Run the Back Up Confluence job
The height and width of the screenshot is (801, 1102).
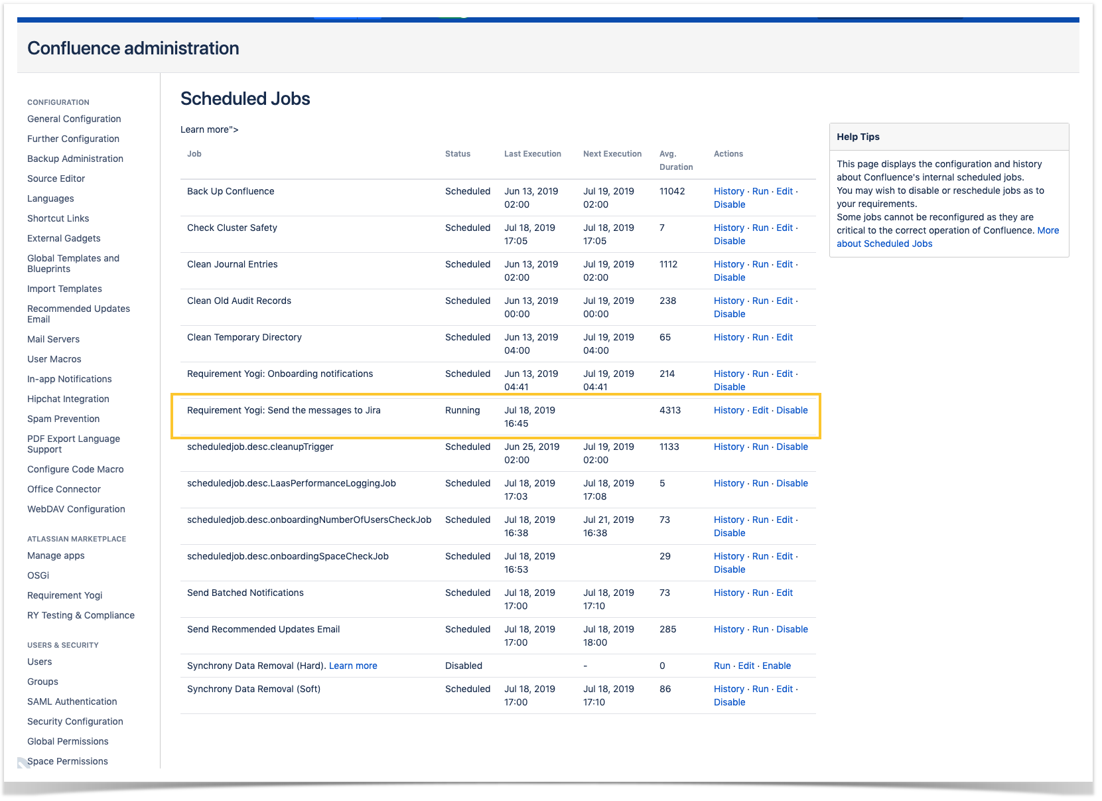coord(760,191)
